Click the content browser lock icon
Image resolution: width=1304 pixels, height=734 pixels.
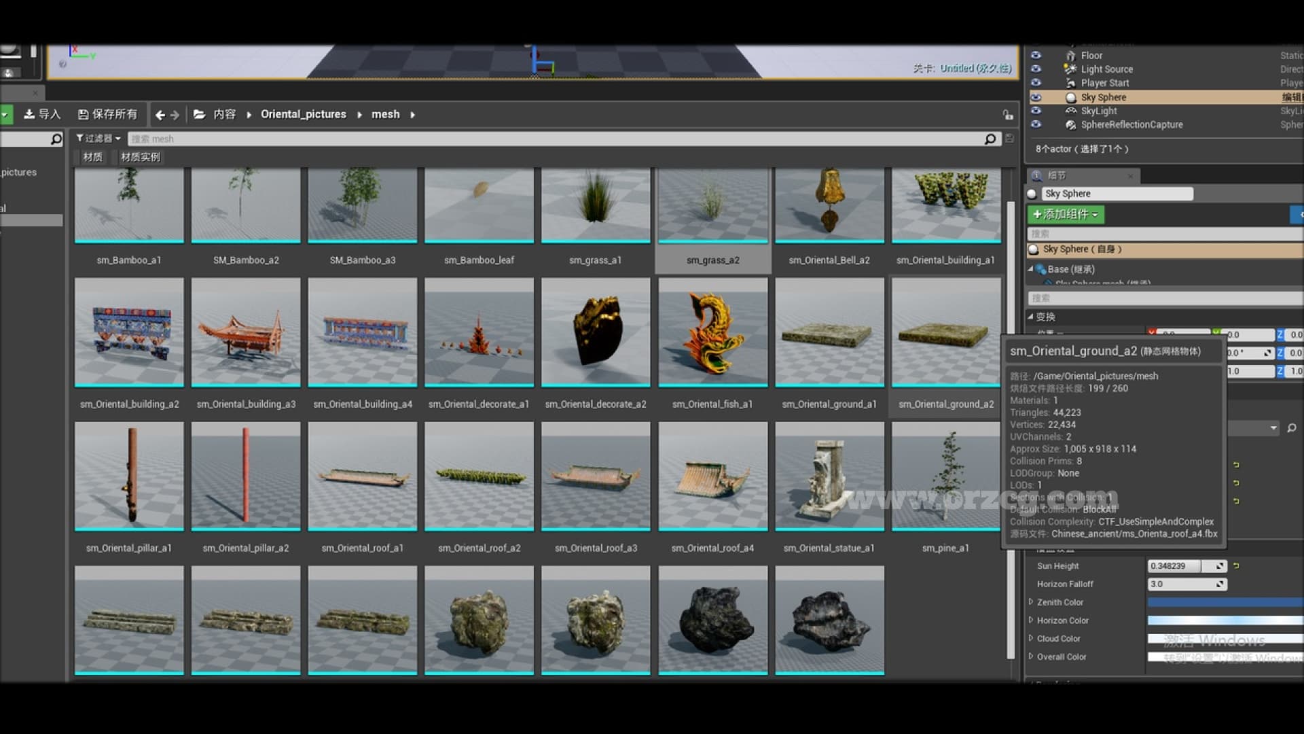1008,115
